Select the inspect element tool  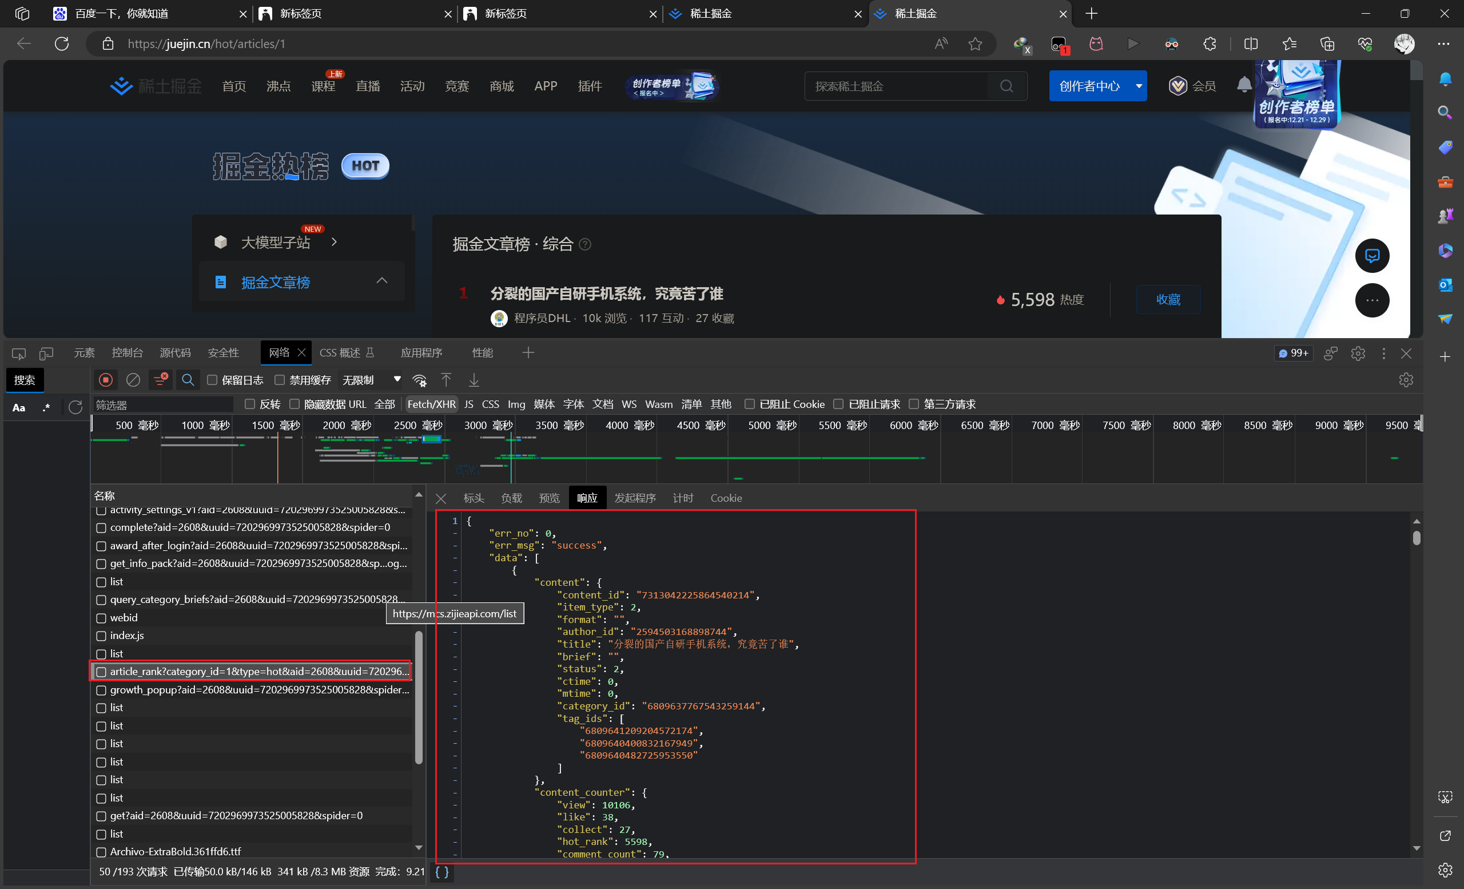click(18, 354)
